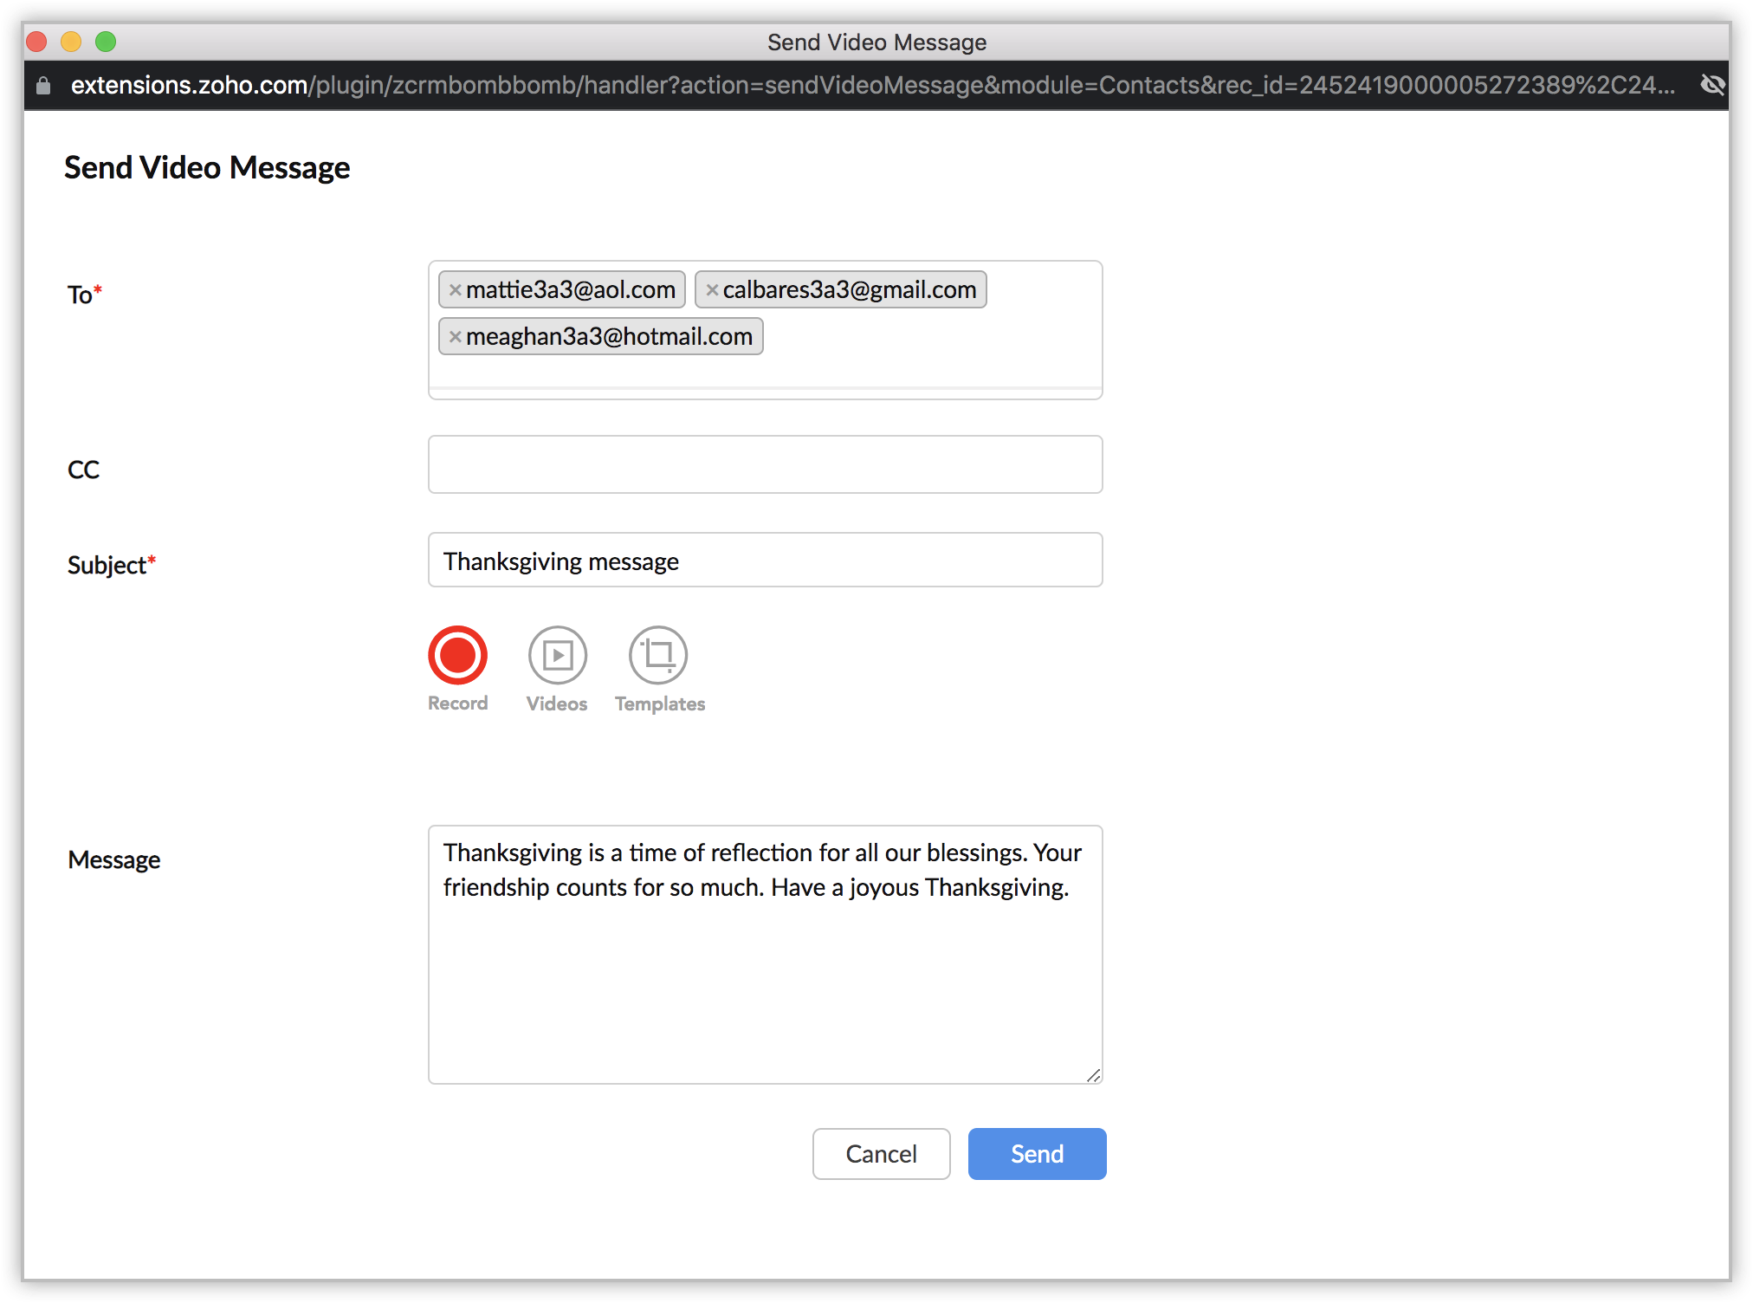Remove mattie3a3@aol.com recipient chip
Viewport: 1753px width, 1303px height.
455,290
